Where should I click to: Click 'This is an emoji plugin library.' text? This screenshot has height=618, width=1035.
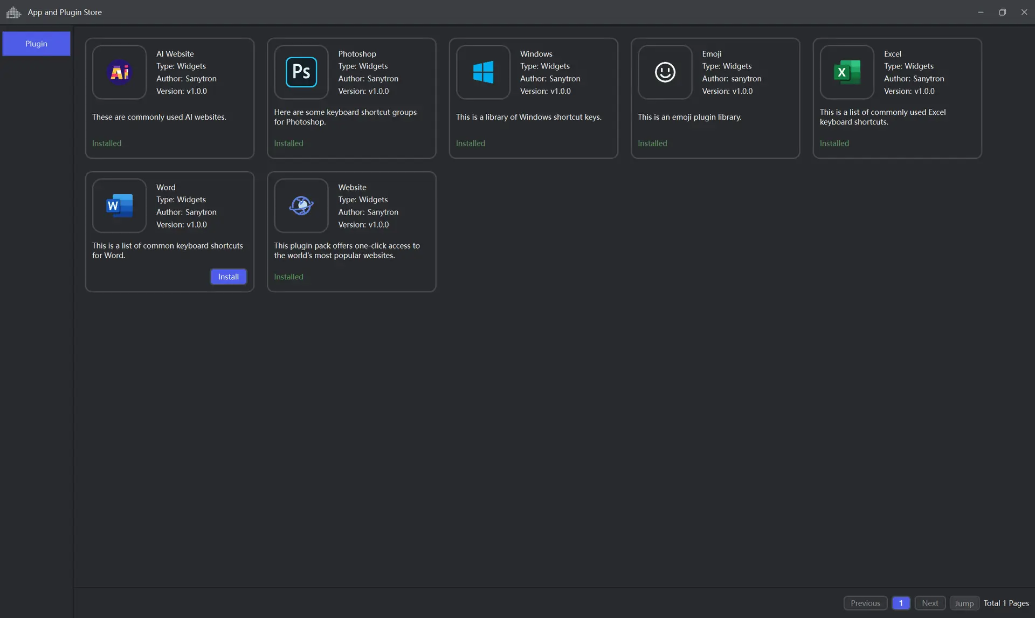pos(689,117)
